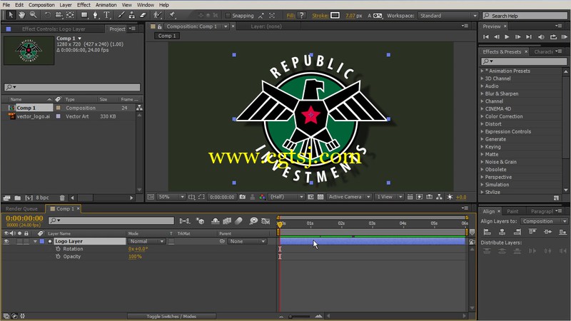Click the 8 bpc color depth button
571x321 pixels.
[x=42, y=198]
